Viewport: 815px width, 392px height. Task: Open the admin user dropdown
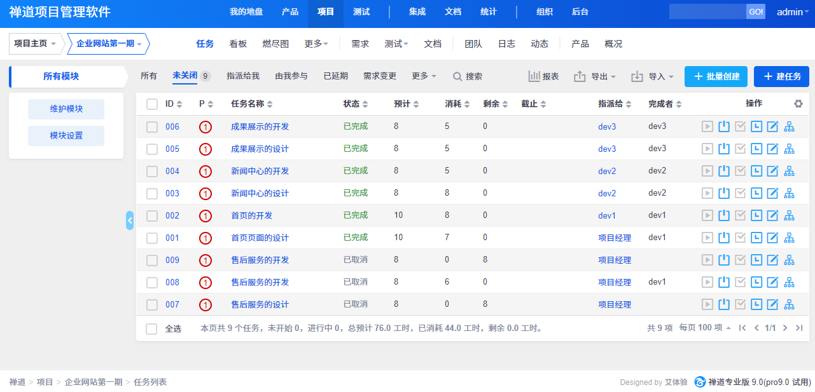tap(793, 11)
